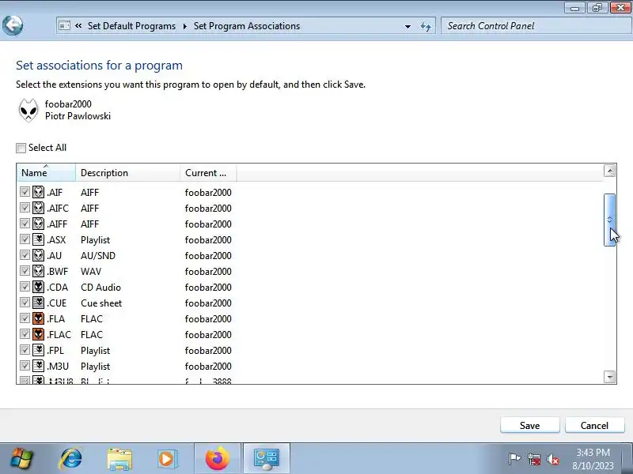Click the vertical scrollbar thumb

pos(609,220)
